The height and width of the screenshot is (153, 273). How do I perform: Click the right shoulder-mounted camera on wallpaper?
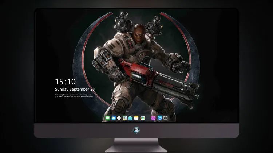click(x=154, y=26)
